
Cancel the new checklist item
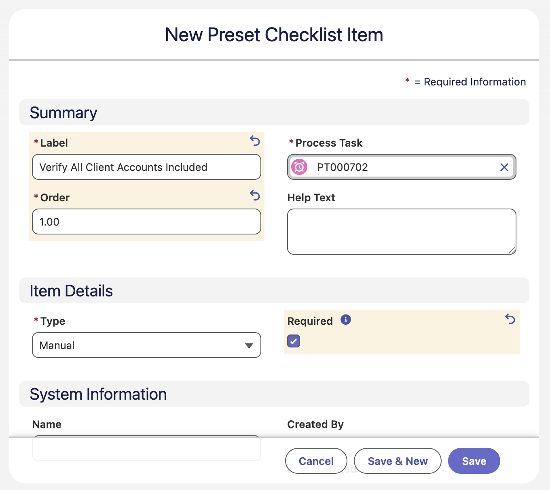(x=316, y=461)
